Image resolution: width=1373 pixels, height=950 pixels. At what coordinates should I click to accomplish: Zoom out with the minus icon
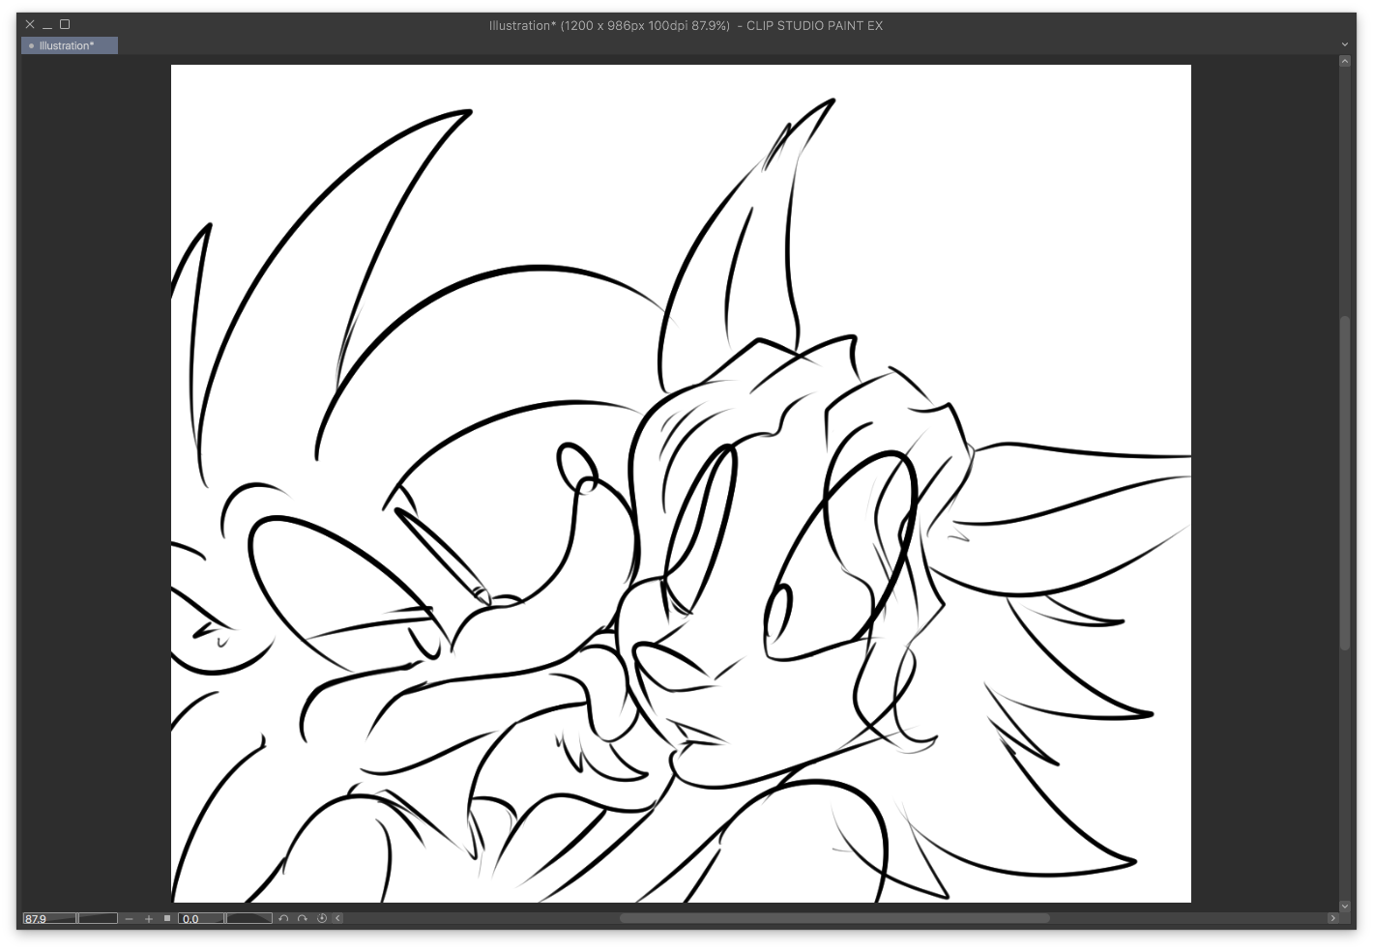click(130, 918)
